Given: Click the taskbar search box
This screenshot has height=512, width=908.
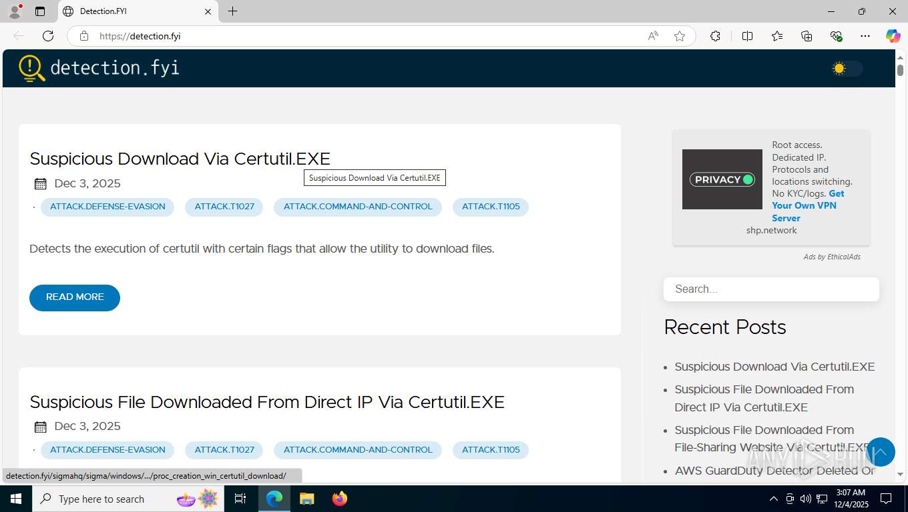Looking at the screenshot, I should click(x=128, y=499).
